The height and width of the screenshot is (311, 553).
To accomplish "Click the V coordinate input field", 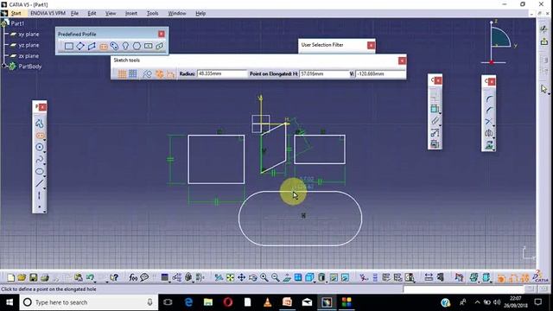I will pos(380,73).
